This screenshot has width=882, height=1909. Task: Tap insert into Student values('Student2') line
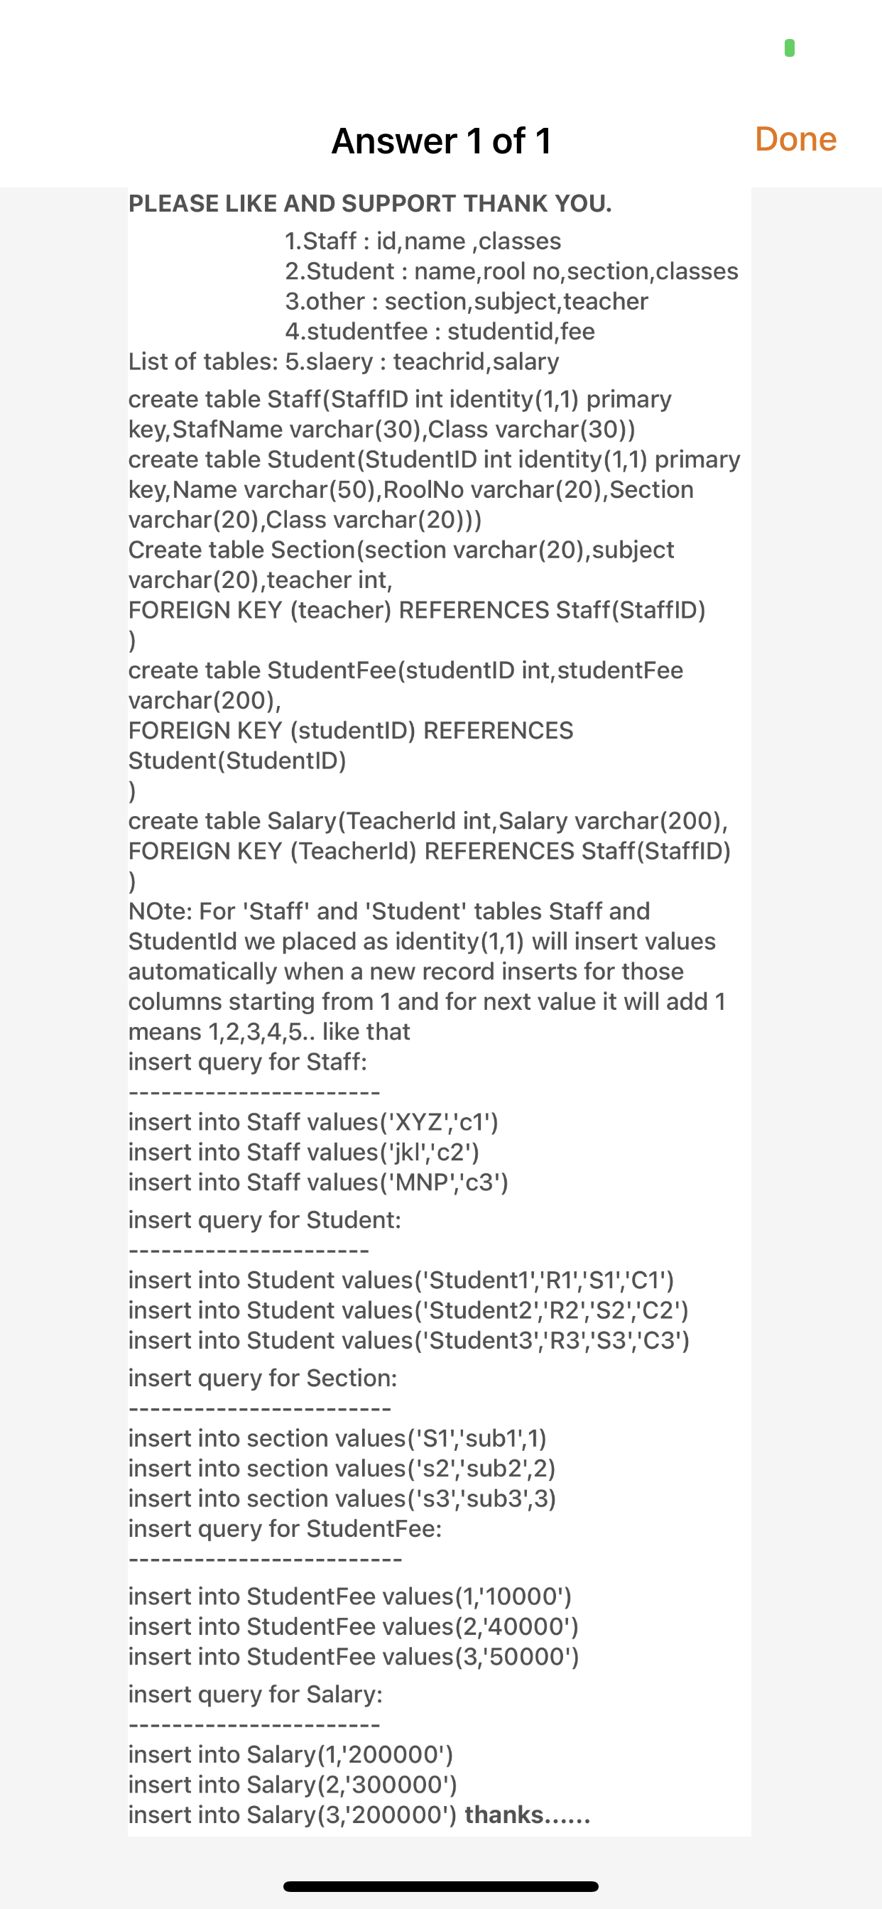(x=408, y=1311)
